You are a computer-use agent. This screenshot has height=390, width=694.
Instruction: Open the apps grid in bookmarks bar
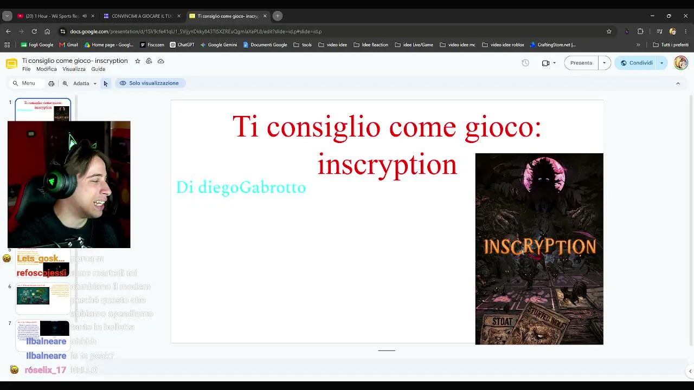(8, 45)
